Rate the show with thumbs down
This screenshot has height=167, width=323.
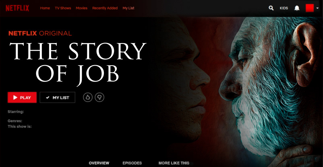(99, 97)
